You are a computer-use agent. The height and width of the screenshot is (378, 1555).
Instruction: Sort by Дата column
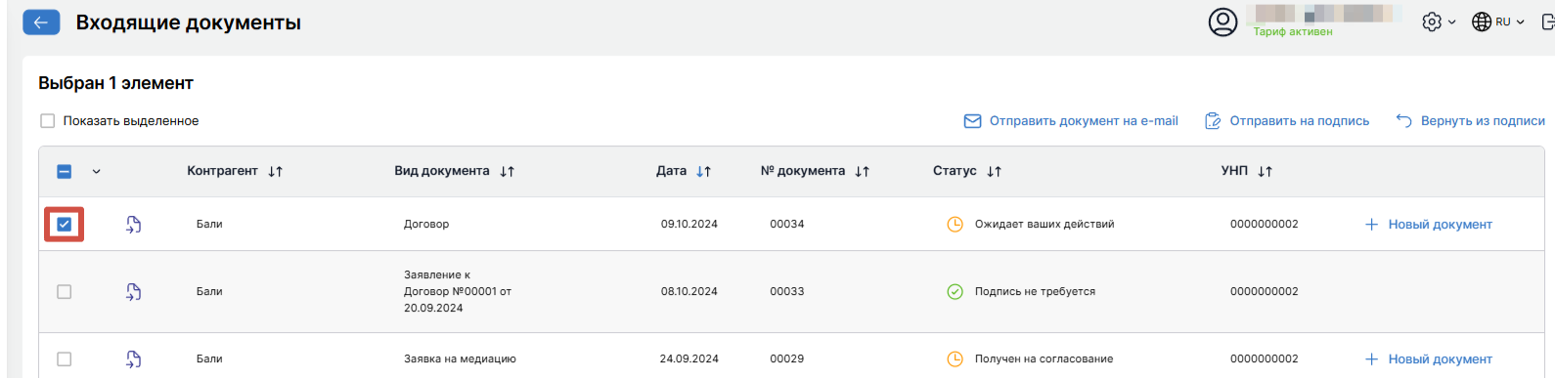click(x=703, y=171)
